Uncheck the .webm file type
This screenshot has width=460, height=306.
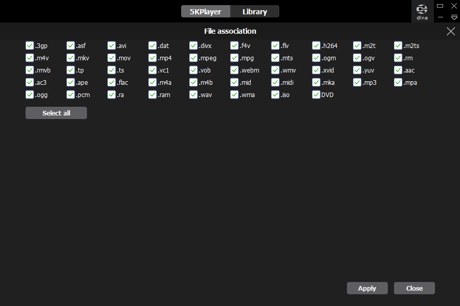234,70
